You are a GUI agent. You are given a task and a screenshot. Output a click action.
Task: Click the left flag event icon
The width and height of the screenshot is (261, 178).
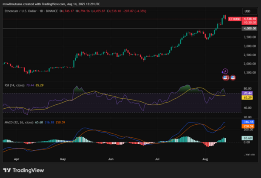tap(225, 78)
